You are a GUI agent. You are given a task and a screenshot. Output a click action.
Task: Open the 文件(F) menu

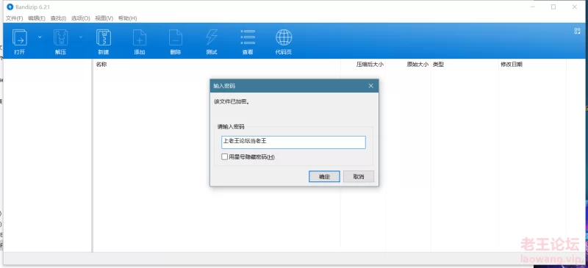pos(14,18)
